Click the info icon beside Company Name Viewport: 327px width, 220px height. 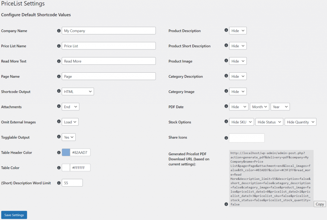pos(59,31)
